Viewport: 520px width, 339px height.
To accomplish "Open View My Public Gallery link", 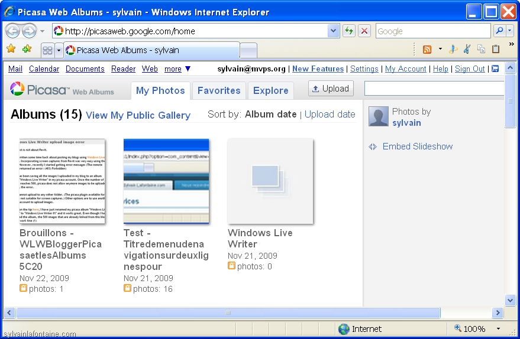I will click(138, 115).
